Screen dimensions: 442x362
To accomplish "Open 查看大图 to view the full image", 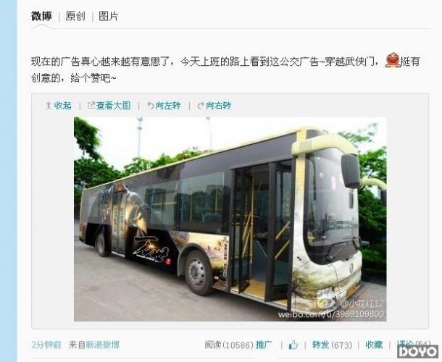I will 113,106.
